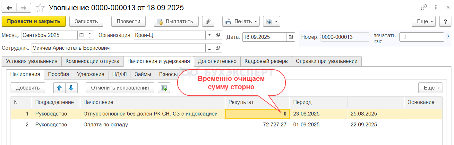This screenshot has width=454, height=145.
Task: Click the Организация field Крон-Ц
Action: point(169,35)
